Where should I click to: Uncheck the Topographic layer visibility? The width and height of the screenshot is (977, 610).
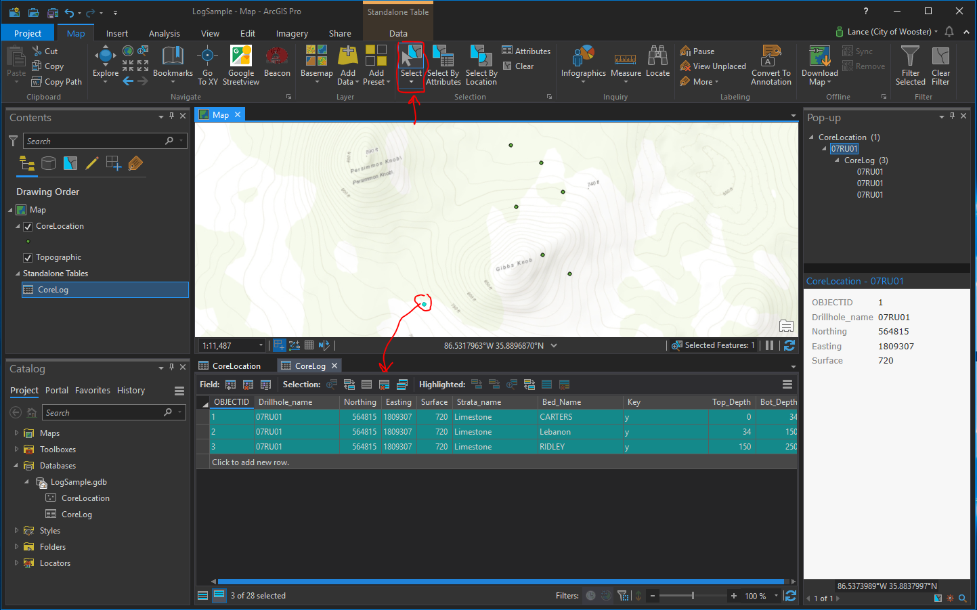pos(28,258)
